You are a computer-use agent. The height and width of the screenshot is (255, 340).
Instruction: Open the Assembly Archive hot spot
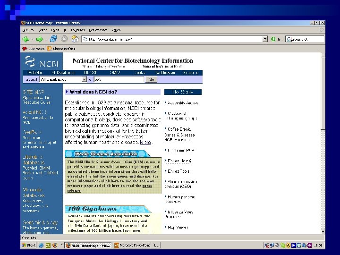tap(183, 103)
